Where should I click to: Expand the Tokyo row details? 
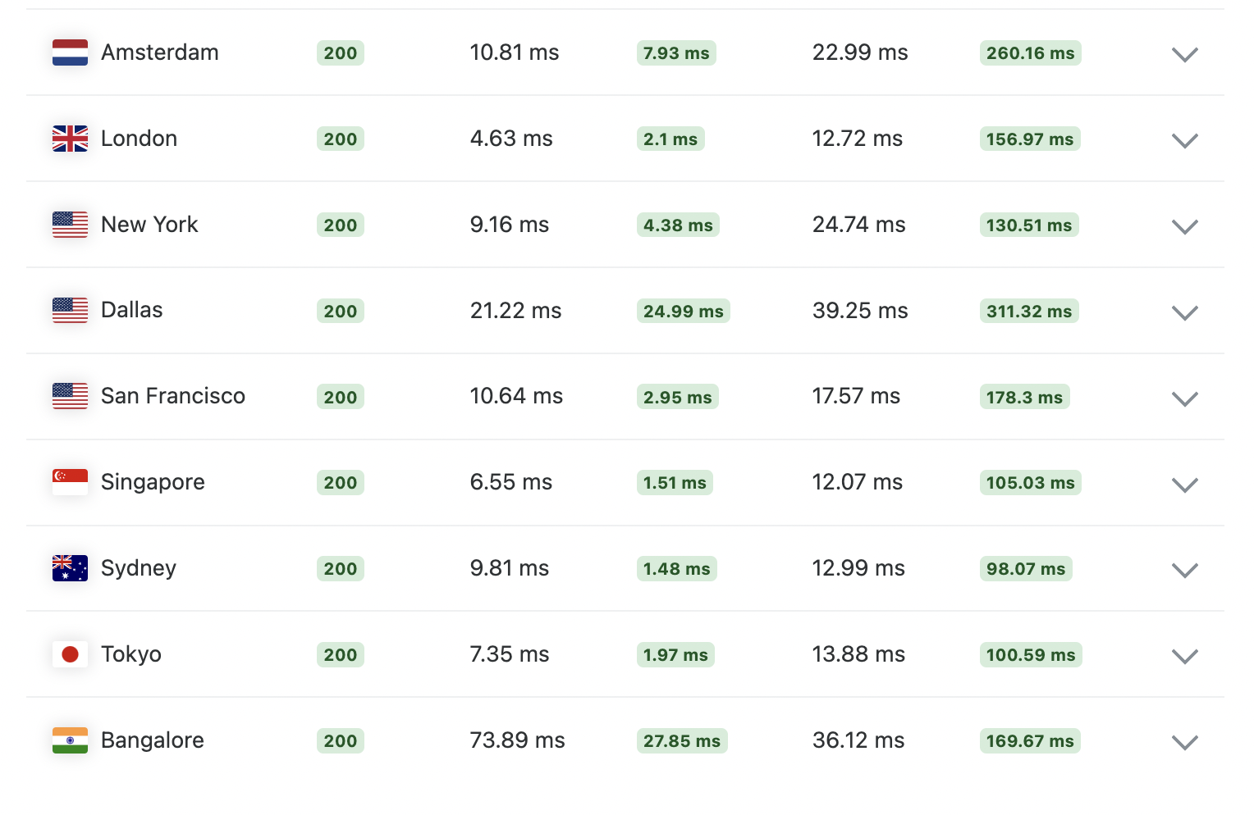pos(1184,656)
